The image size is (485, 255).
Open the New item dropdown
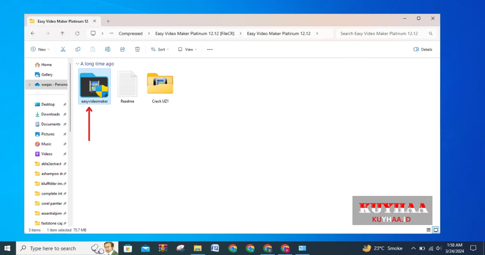pos(40,49)
